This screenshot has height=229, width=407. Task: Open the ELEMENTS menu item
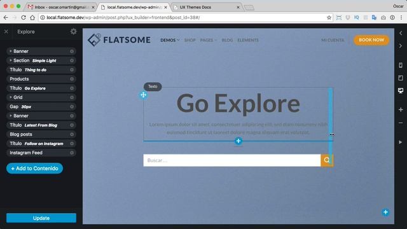click(x=248, y=40)
